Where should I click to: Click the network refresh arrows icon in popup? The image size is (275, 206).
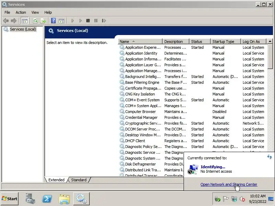[269, 157]
